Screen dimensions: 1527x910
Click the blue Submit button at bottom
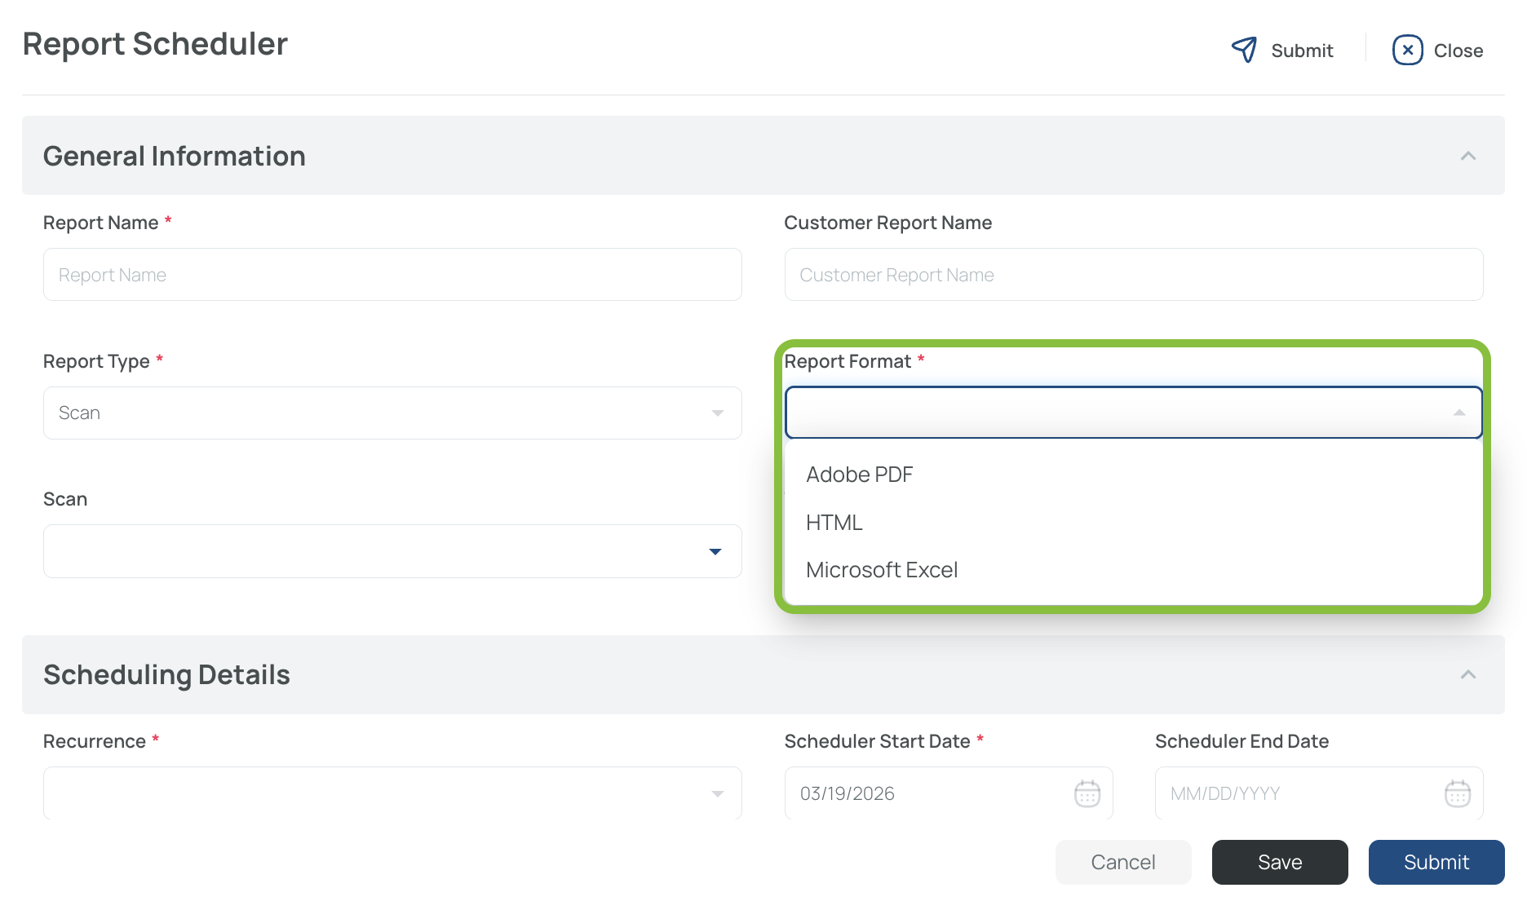1436,862
